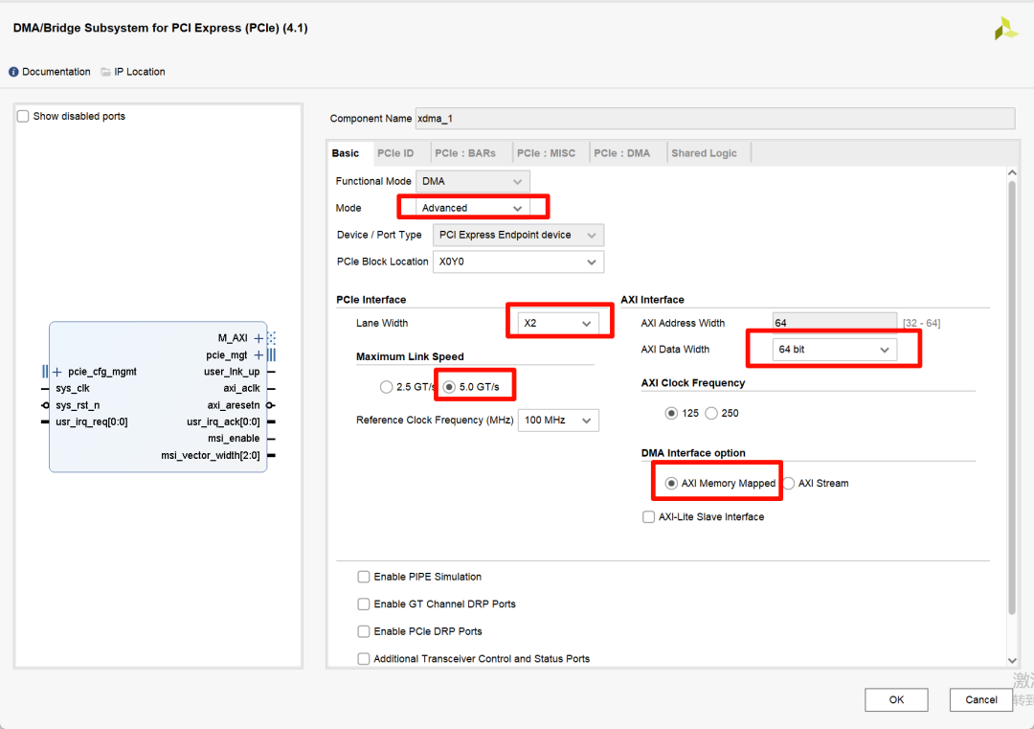
Task: Click the Xilinx logo top right
Action: pyautogui.click(x=1004, y=28)
